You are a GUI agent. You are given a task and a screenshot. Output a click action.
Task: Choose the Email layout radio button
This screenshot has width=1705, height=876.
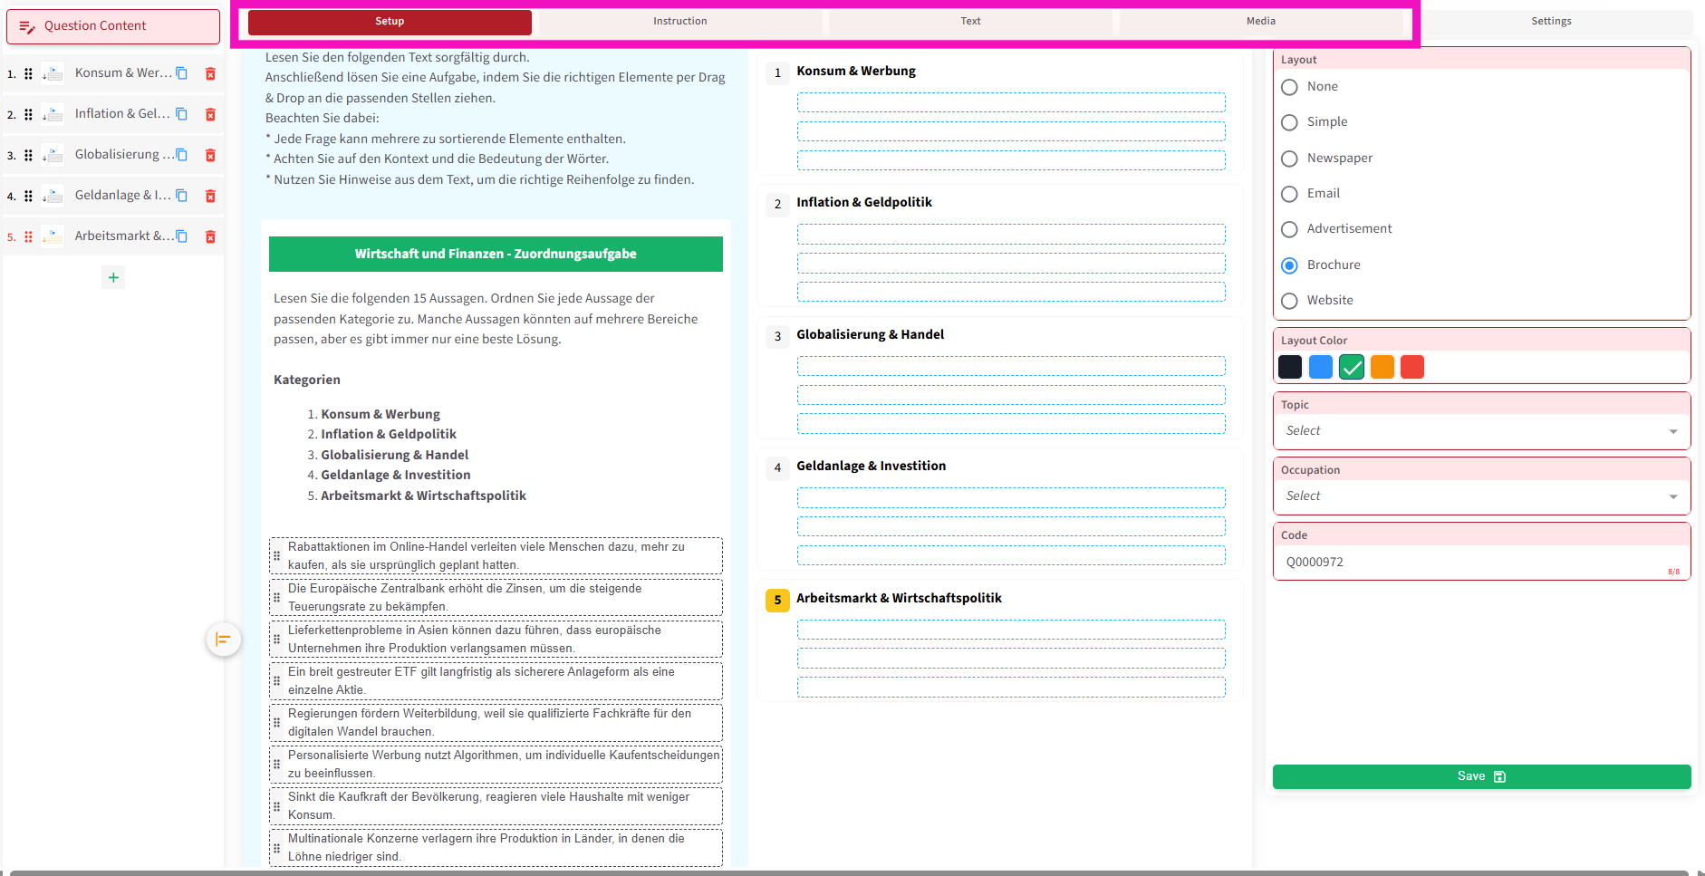[1289, 194]
